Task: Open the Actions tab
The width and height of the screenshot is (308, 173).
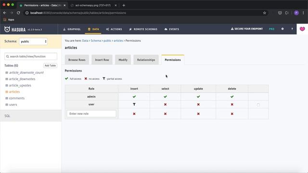Action: [x=114, y=29]
